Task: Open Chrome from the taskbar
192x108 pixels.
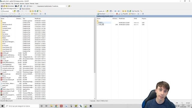Action: 56,106
